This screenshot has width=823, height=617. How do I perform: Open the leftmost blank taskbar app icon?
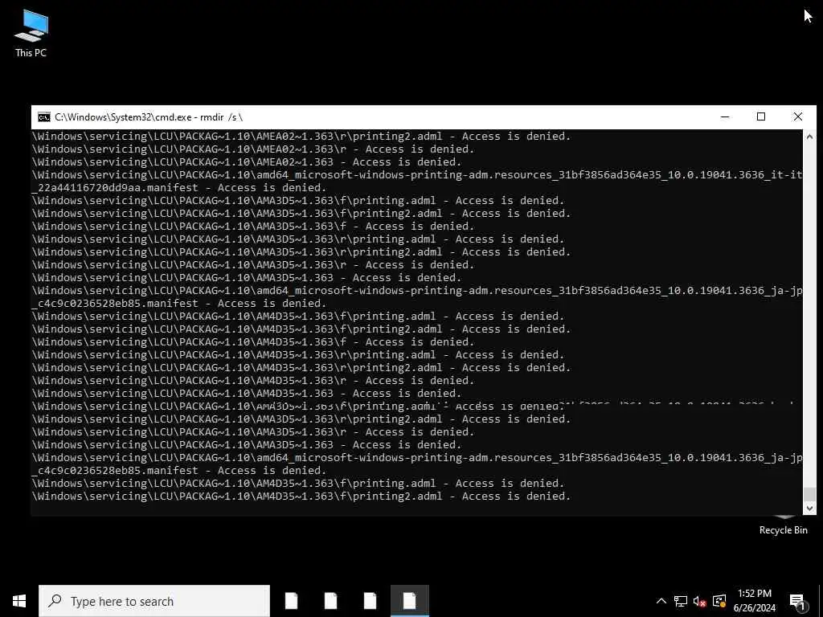[291, 601]
